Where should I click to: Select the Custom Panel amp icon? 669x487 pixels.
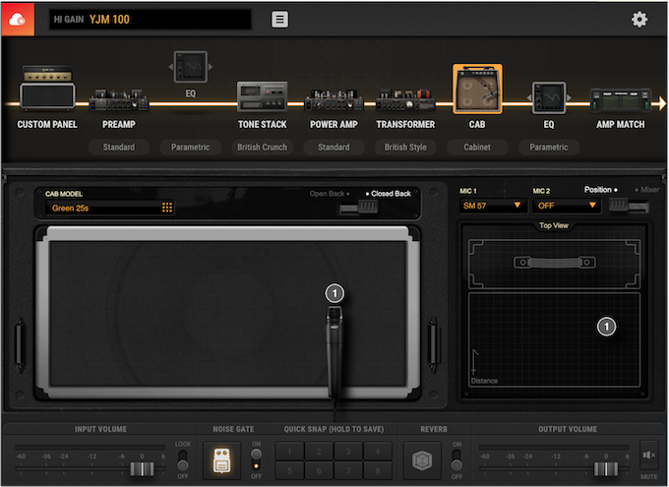click(x=47, y=88)
